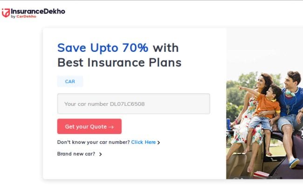Click the 'Save Upto 70%' blue heading
The image size is (303, 196).
[x=103, y=48]
